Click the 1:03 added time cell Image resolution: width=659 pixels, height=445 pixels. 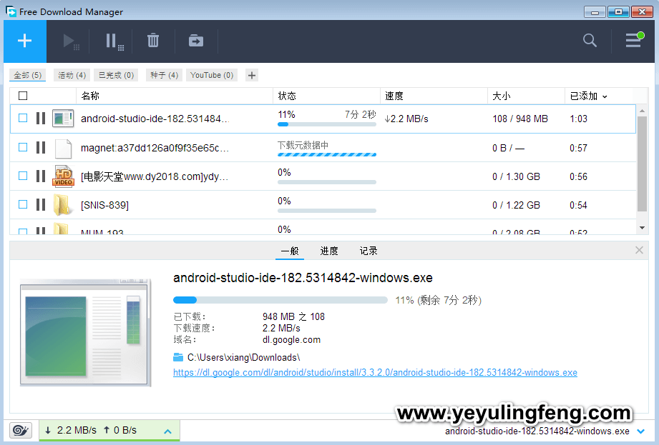click(x=578, y=119)
